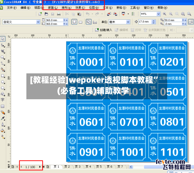Click the Undo arrow icon

tap(88, 14)
